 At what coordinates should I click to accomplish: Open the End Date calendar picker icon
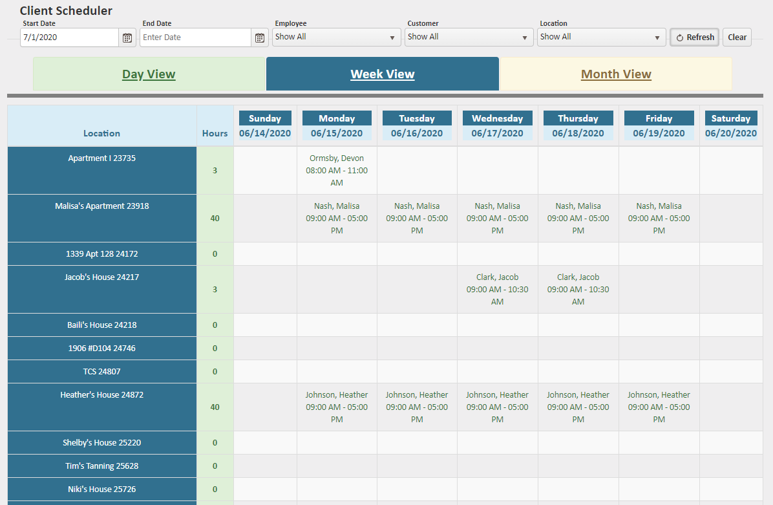(x=259, y=37)
